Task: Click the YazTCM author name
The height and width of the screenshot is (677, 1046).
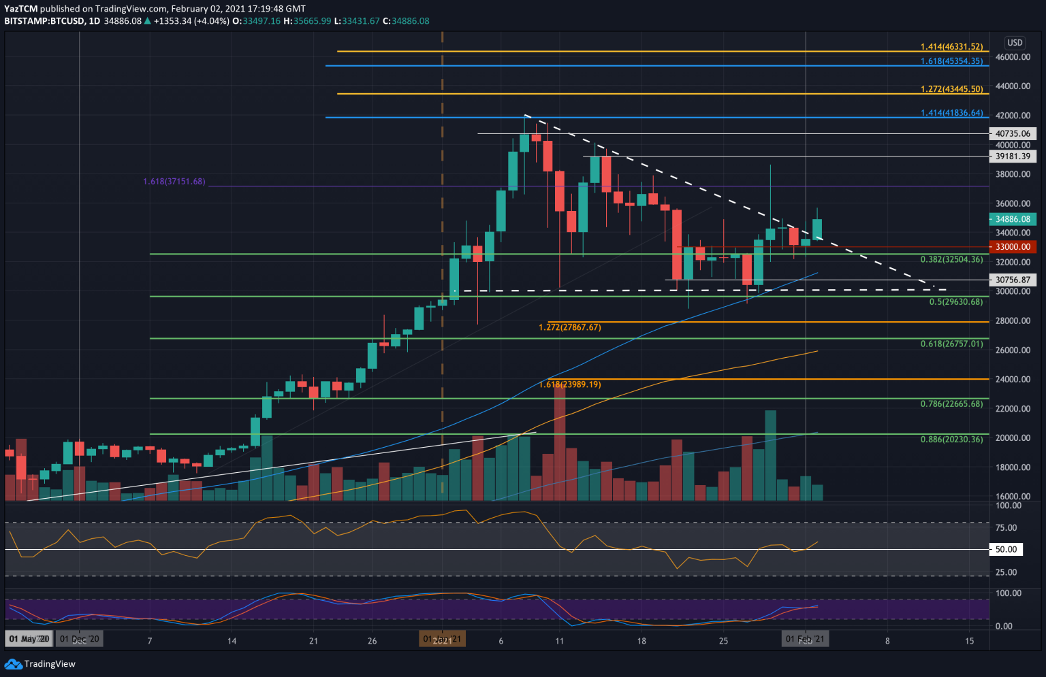Action: (20, 9)
